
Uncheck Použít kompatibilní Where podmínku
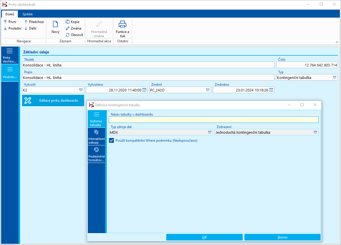pyautogui.click(x=112, y=141)
